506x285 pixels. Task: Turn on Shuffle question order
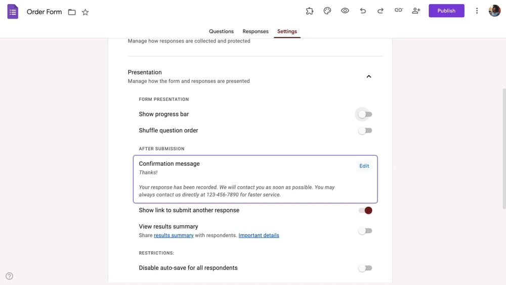pos(365,130)
